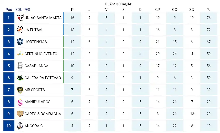Open the UNIÃO SANTA MARTA team name
The height and width of the screenshot is (133, 220).
pyautogui.click(x=43, y=18)
